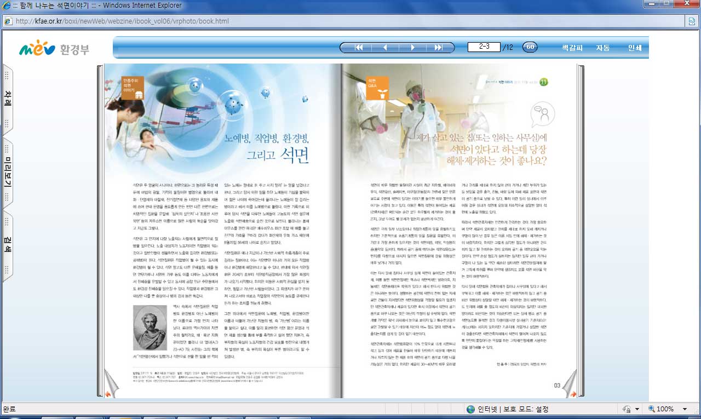
Task: Click the page number input field
Action: point(484,47)
